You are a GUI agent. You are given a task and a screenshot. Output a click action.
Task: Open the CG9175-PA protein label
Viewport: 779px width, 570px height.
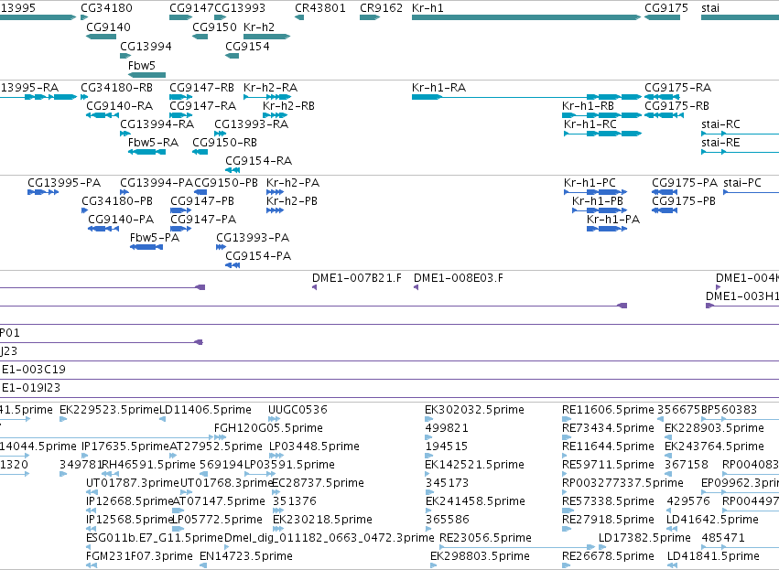pyautogui.click(x=685, y=183)
